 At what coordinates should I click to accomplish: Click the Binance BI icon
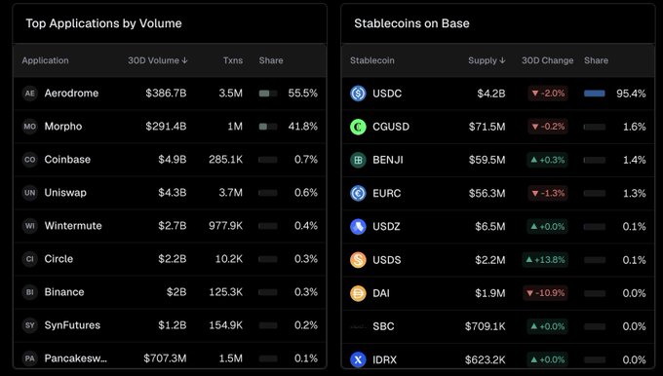point(30,292)
